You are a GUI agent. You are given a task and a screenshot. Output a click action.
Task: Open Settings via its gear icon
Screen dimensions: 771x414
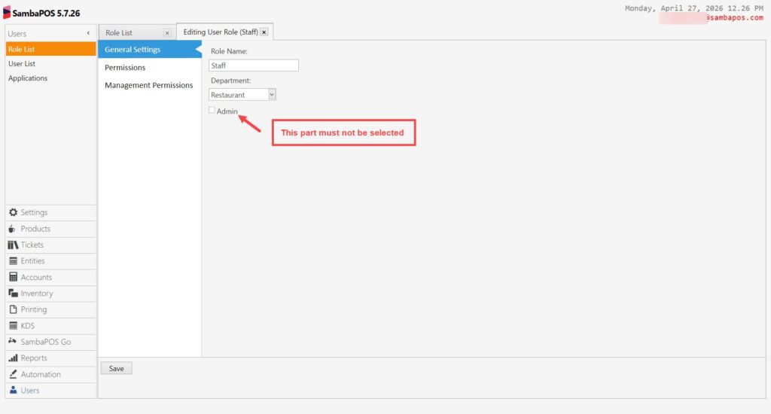[13, 213]
